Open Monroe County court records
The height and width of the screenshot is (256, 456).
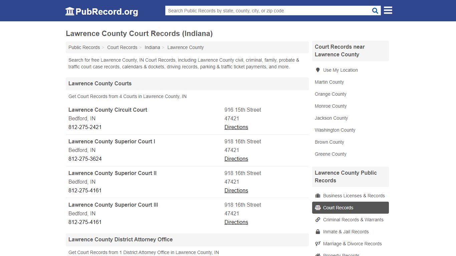tap(331, 106)
